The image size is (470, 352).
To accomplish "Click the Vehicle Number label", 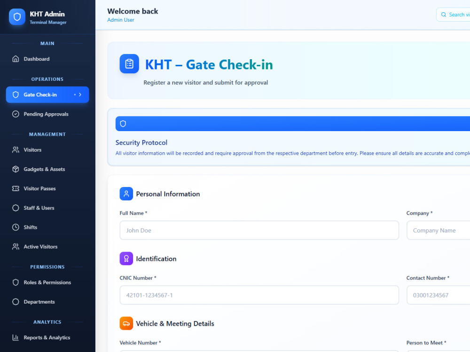I will (x=140, y=343).
